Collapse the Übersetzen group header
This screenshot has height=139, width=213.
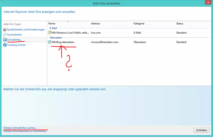click(x=55, y=38)
